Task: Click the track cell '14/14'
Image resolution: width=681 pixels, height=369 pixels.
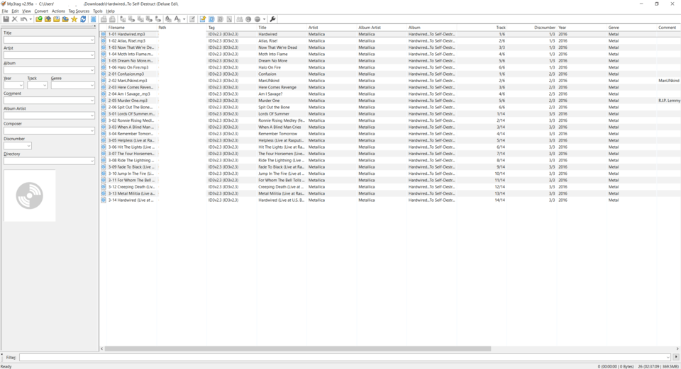Action: [500, 200]
